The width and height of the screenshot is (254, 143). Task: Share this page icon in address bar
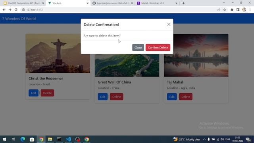[219, 10]
